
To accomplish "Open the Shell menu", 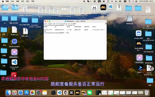I will pyautogui.click(x=12, y=1).
